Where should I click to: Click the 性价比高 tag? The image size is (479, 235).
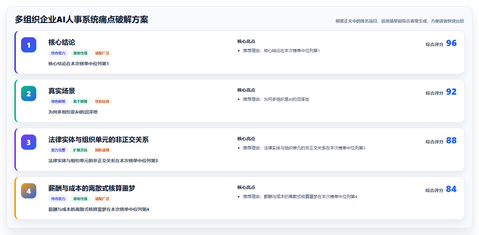click(x=102, y=102)
